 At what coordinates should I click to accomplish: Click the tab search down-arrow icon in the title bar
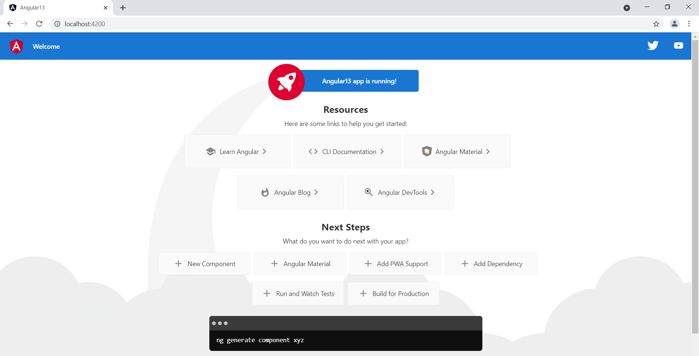627,8
